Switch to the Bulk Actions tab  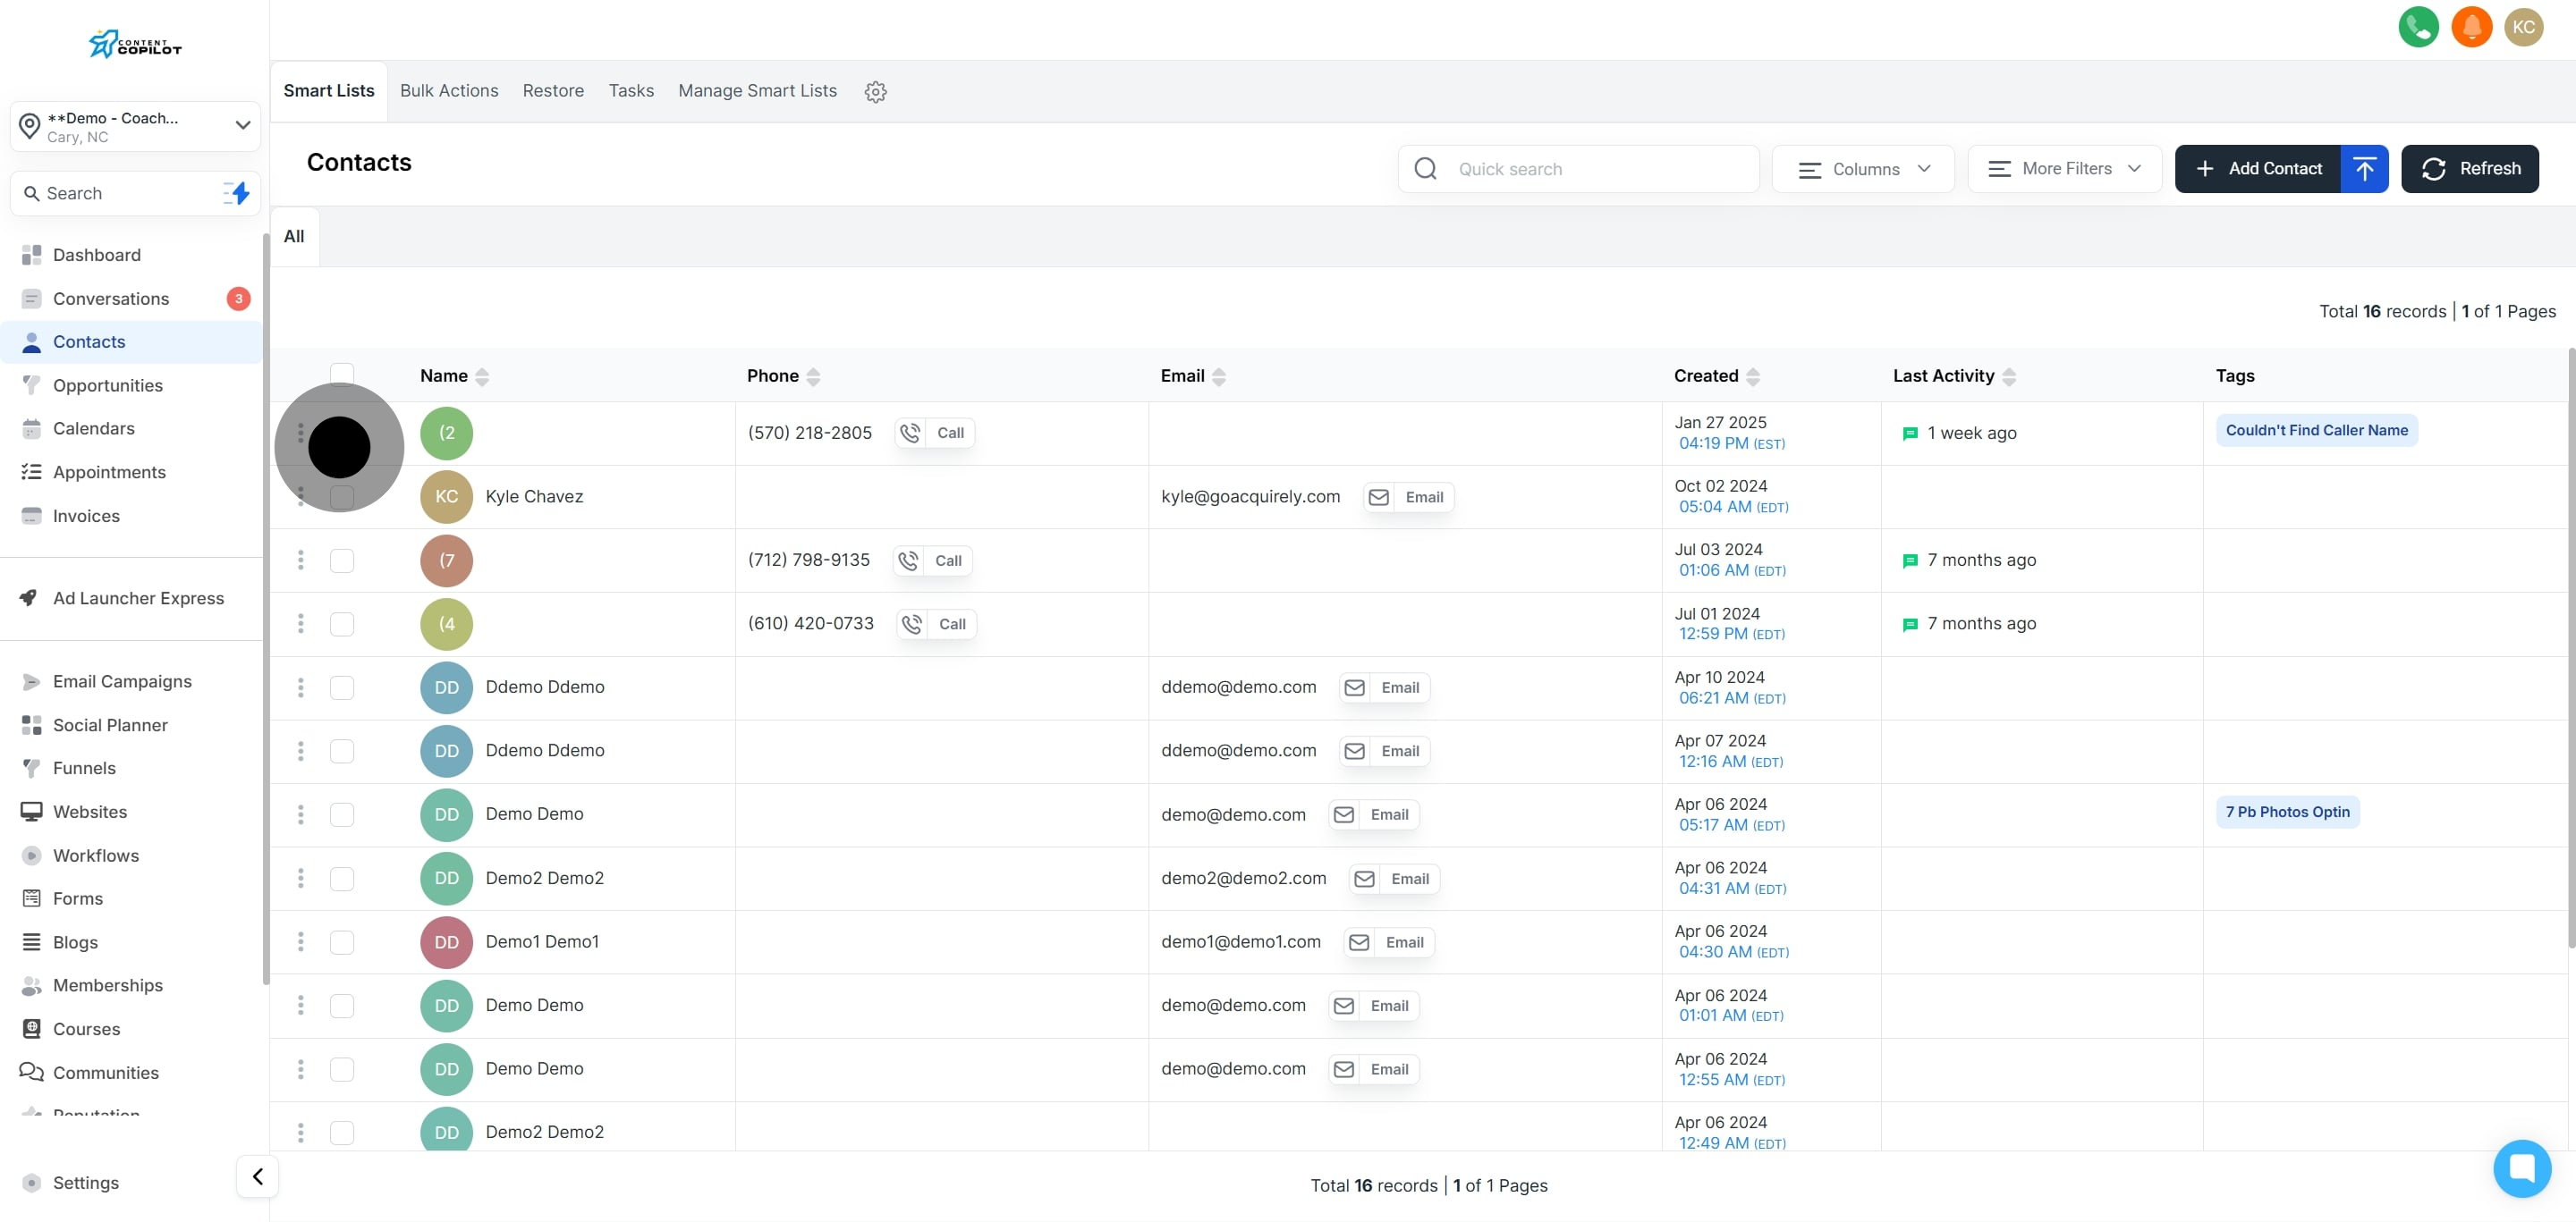pyautogui.click(x=449, y=91)
